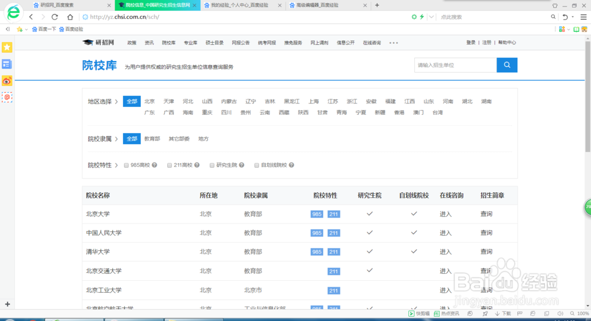This screenshot has width=591, height=321.
Task: Open the 快剪辑 status bar tool
Action: point(419,313)
